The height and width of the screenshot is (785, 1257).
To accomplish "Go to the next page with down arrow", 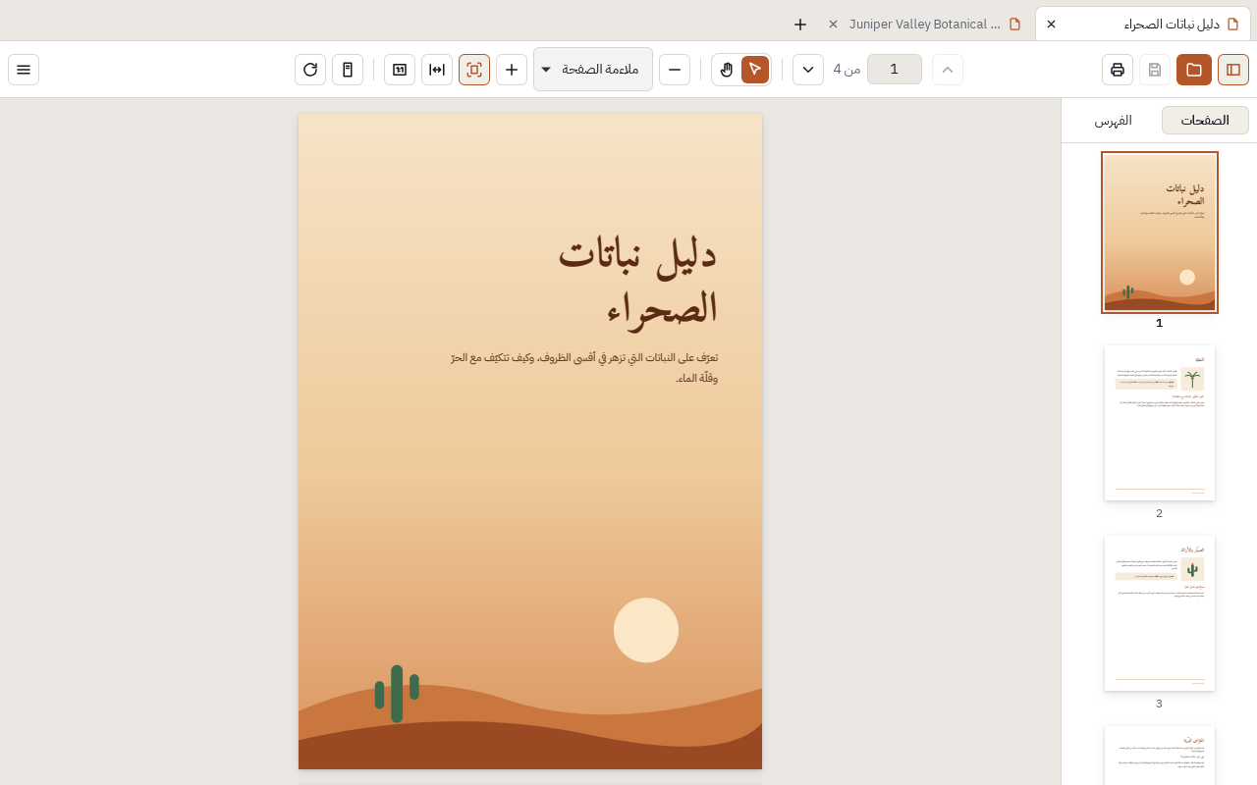I will [808, 70].
